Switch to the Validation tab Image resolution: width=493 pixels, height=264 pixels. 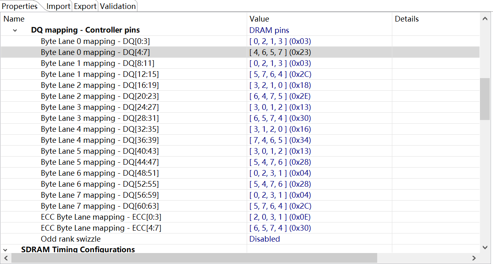pos(117,6)
